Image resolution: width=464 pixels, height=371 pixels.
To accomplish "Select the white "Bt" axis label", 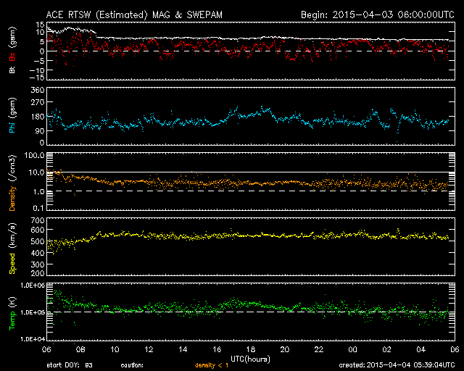I will [12, 70].
